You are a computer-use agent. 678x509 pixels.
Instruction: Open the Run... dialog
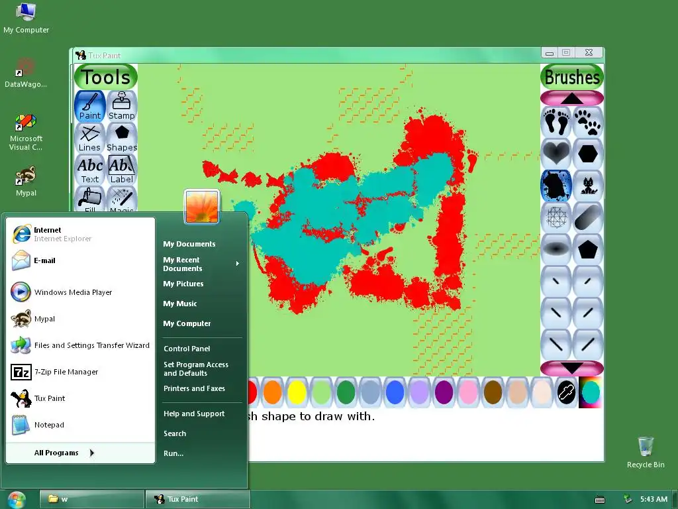pos(201,453)
